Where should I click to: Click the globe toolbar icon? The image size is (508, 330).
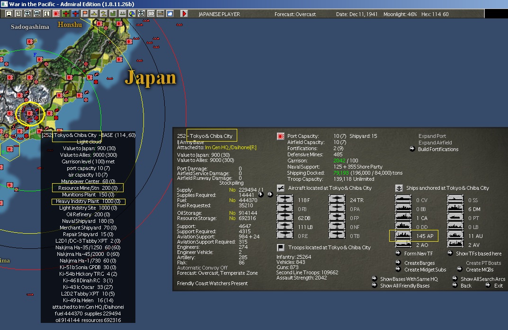[132, 14]
